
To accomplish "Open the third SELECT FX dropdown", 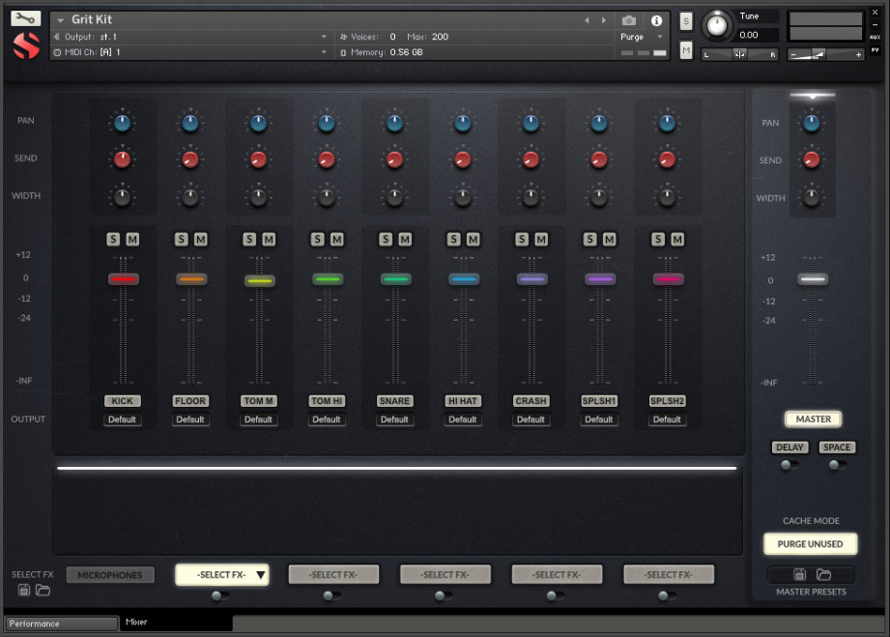I will tap(445, 574).
